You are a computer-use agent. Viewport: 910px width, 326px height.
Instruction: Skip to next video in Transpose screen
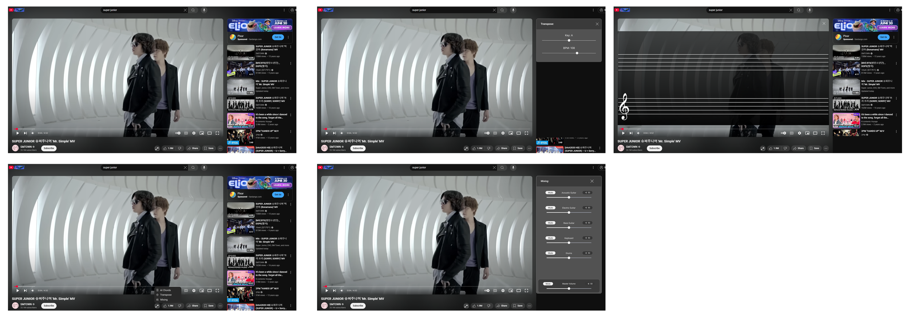pyautogui.click(x=334, y=133)
